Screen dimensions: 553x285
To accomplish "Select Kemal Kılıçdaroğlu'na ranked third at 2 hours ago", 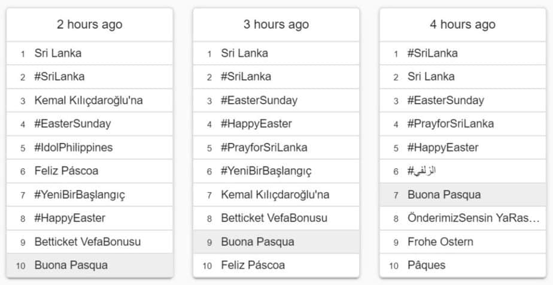I will (x=90, y=101).
